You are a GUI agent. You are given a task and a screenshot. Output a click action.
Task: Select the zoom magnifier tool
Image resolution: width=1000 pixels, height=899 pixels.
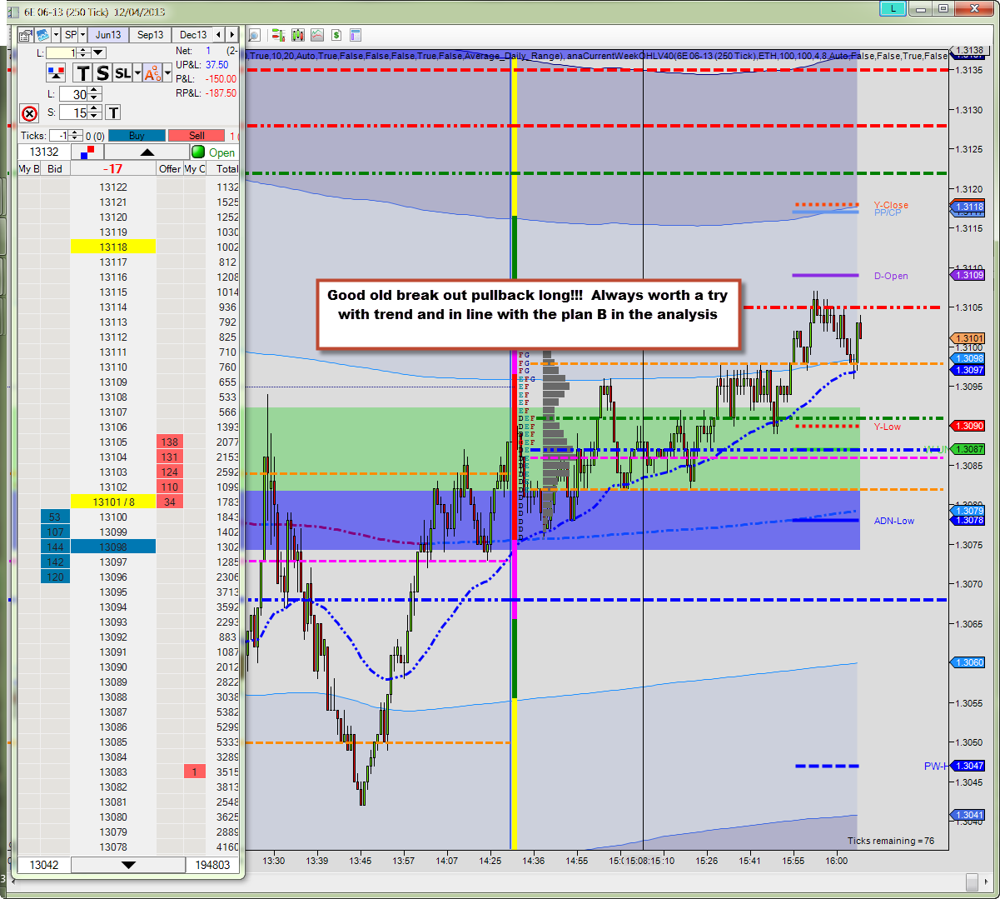tap(254, 35)
